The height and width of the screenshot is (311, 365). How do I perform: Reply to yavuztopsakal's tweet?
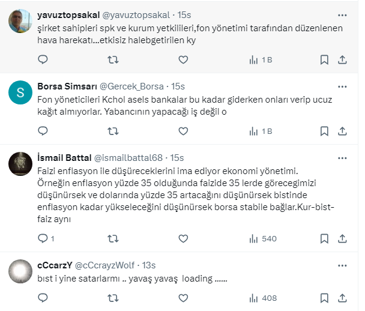tap(43, 59)
